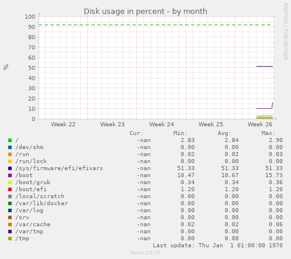Click the blue swatch for /dev/shm
The width and height of the screenshot is (291, 259).
[x=10, y=147]
